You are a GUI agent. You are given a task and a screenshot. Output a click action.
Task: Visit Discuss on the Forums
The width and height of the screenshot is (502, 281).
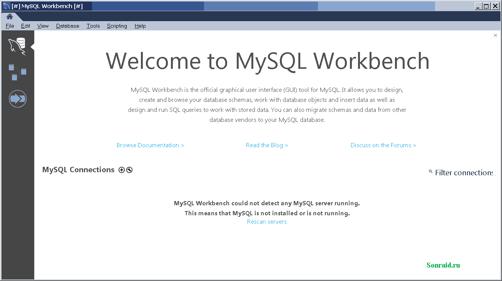pos(383,145)
